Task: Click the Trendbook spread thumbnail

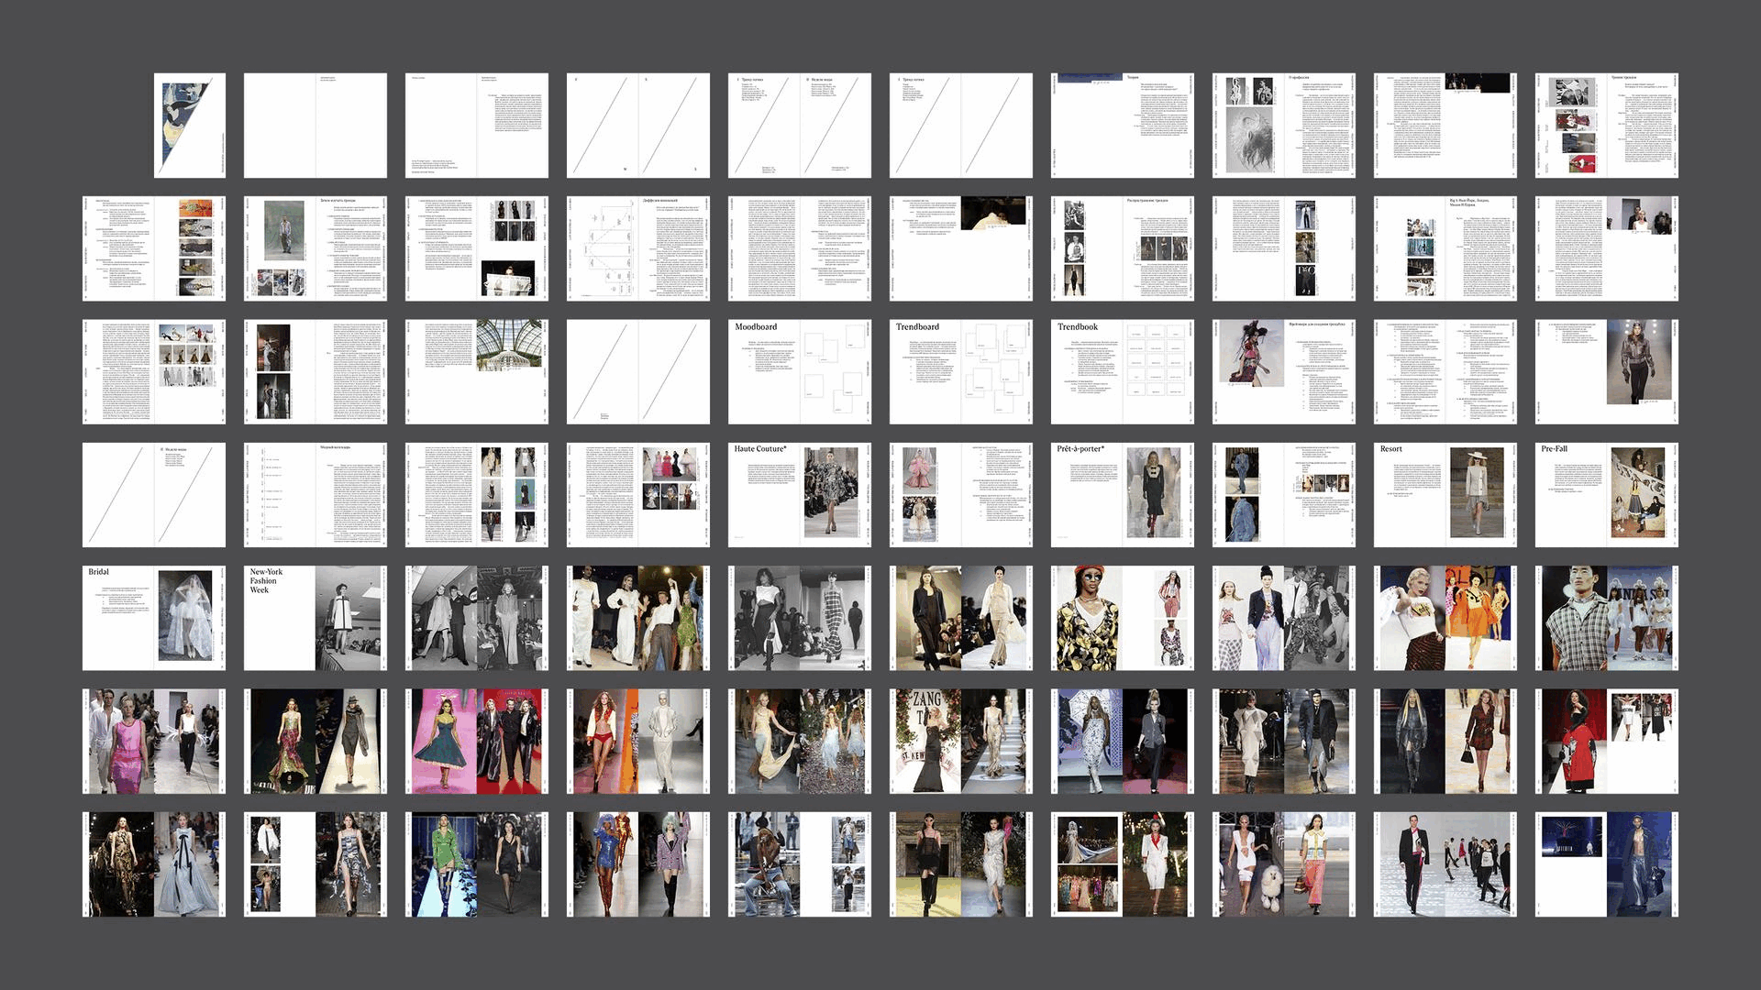Action: coord(1122,371)
